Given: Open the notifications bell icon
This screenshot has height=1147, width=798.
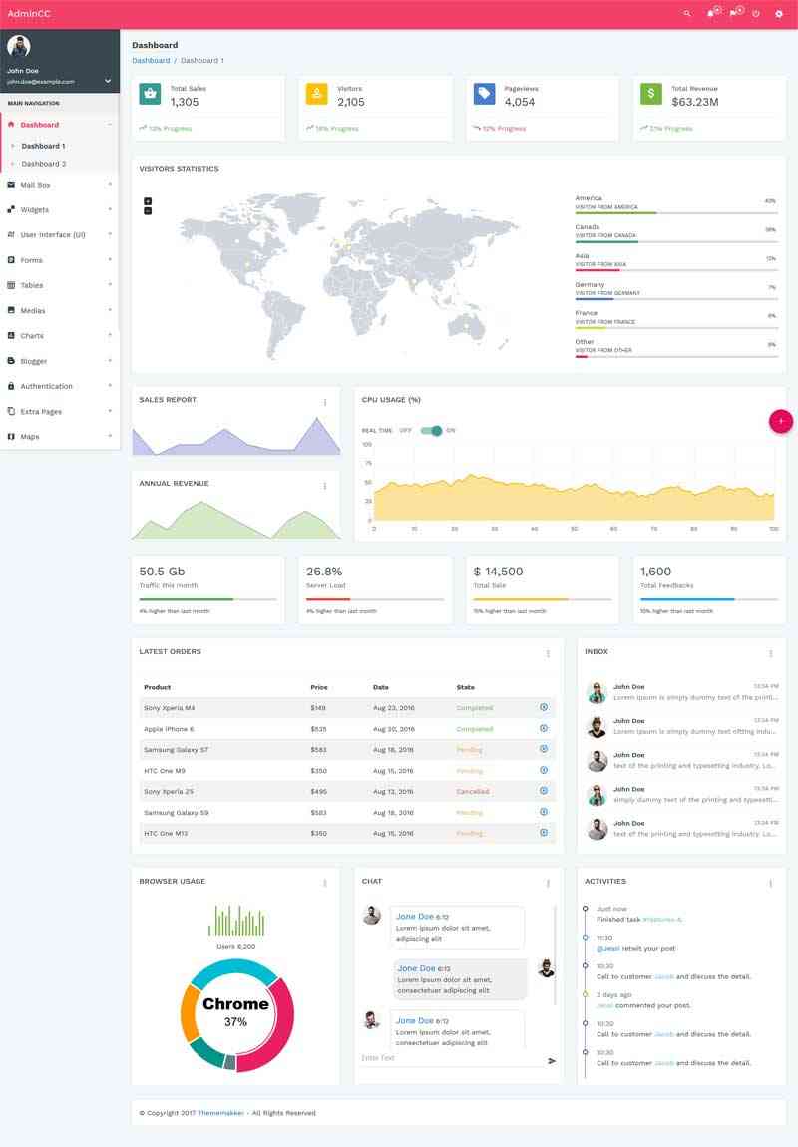Looking at the screenshot, I should click(710, 14).
